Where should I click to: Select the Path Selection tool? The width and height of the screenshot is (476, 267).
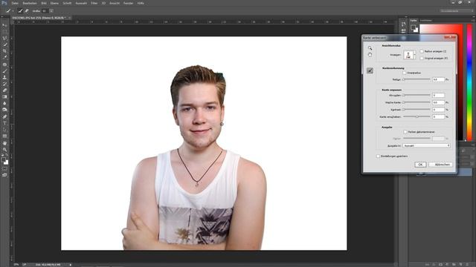(x=4, y=130)
